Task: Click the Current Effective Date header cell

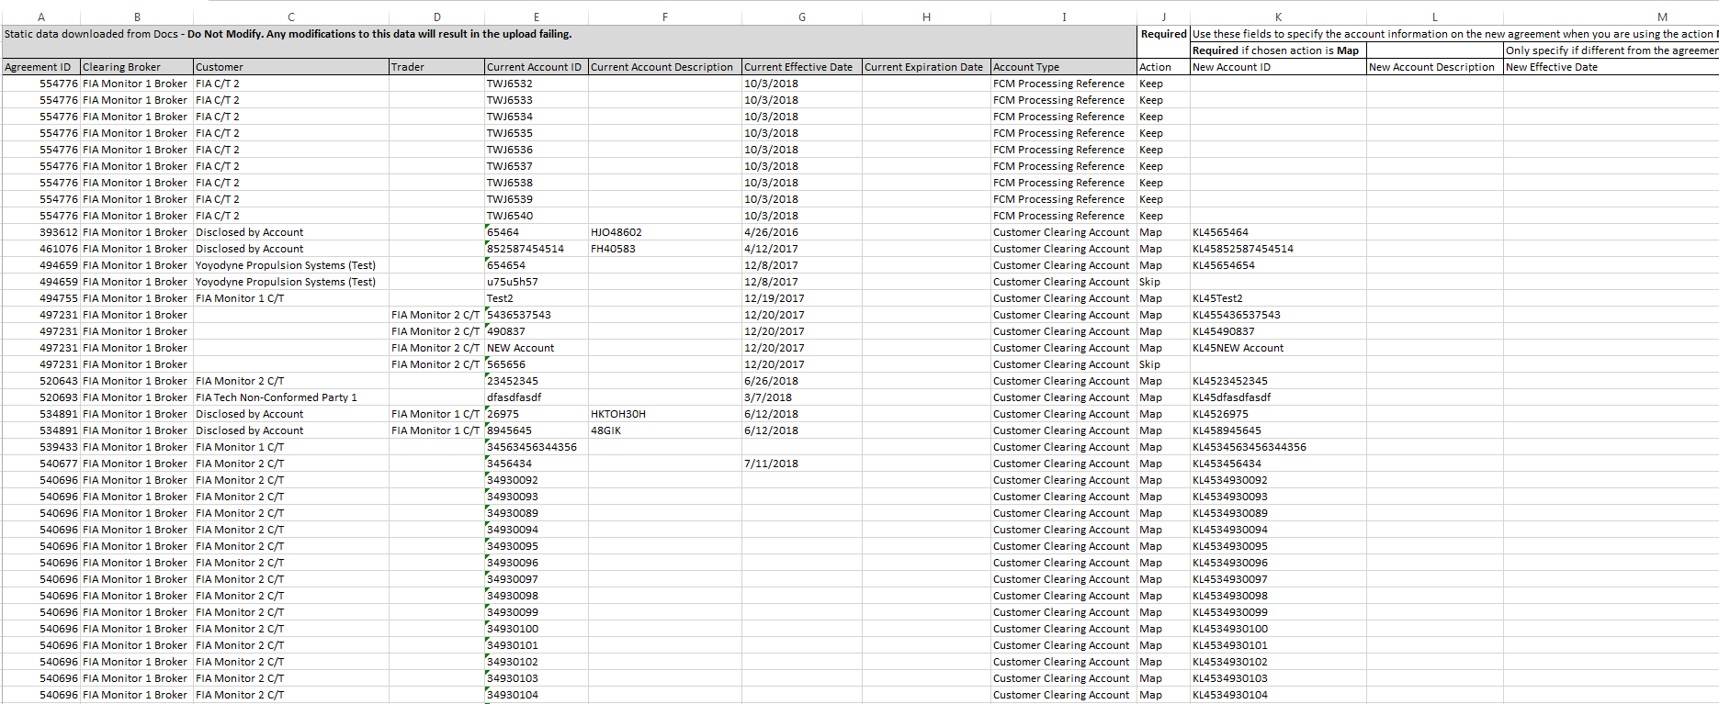Action: click(802, 67)
